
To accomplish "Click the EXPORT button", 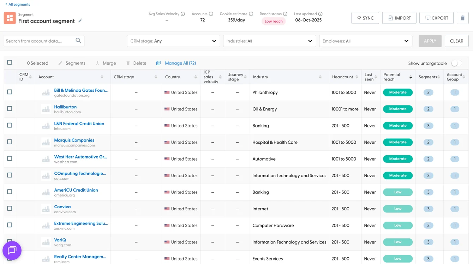I will tap(436, 18).
